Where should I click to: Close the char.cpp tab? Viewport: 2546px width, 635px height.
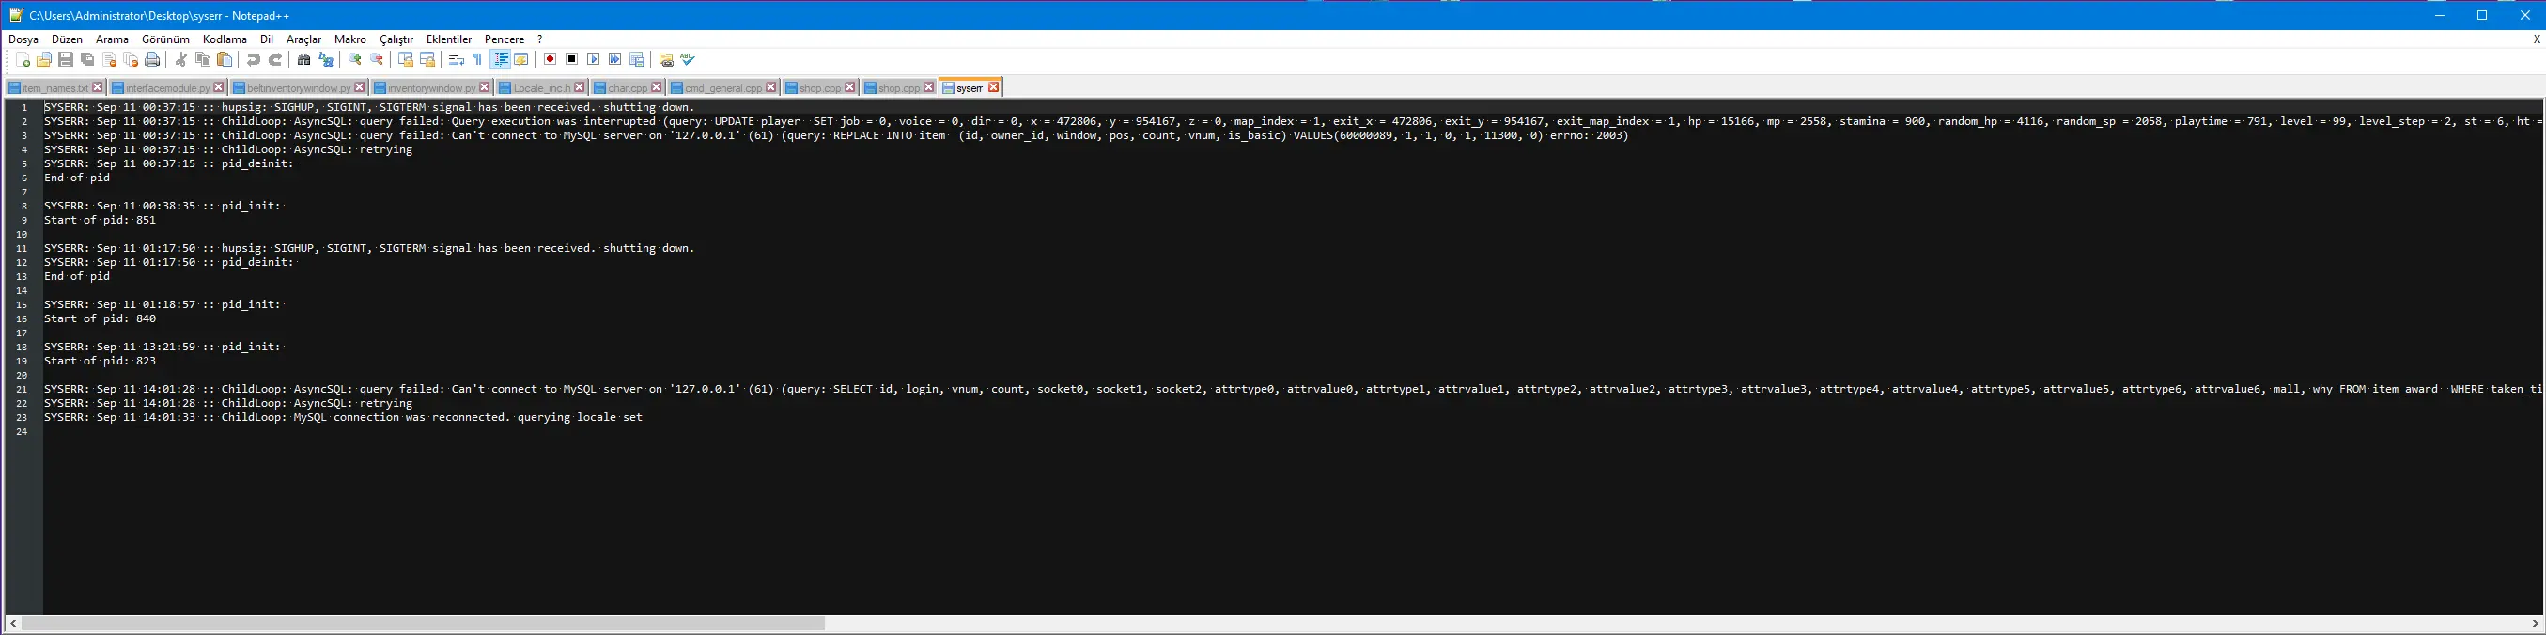coord(657,87)
